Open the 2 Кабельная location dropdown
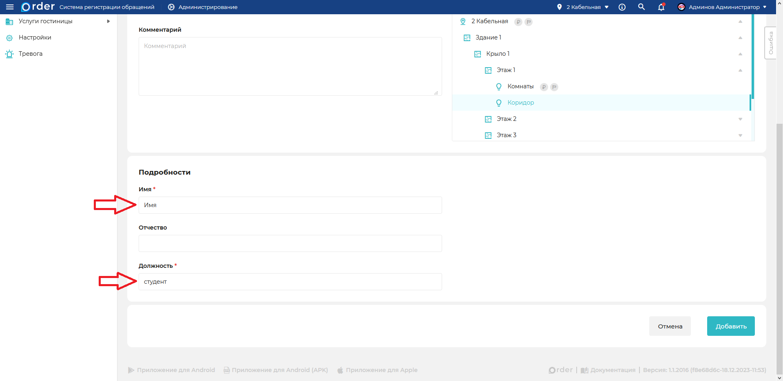 pyautogui.click(x=583, y=7)
